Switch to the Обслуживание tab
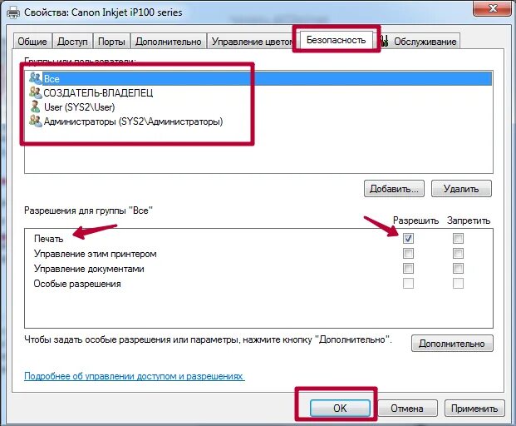Image resolution: width=516 pixels, height=426 pixels. pyautogui.click(x=419, y=42)
